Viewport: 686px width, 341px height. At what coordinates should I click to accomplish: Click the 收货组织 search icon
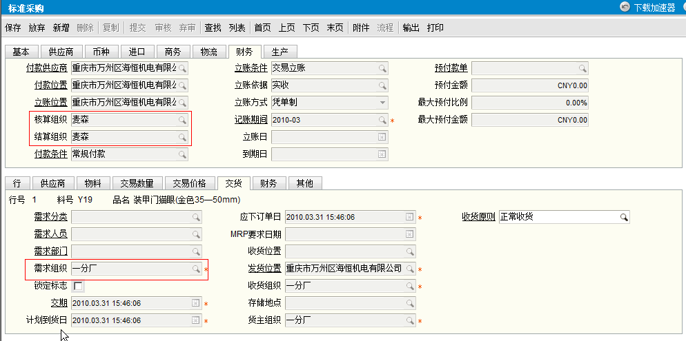click(409, 286)
